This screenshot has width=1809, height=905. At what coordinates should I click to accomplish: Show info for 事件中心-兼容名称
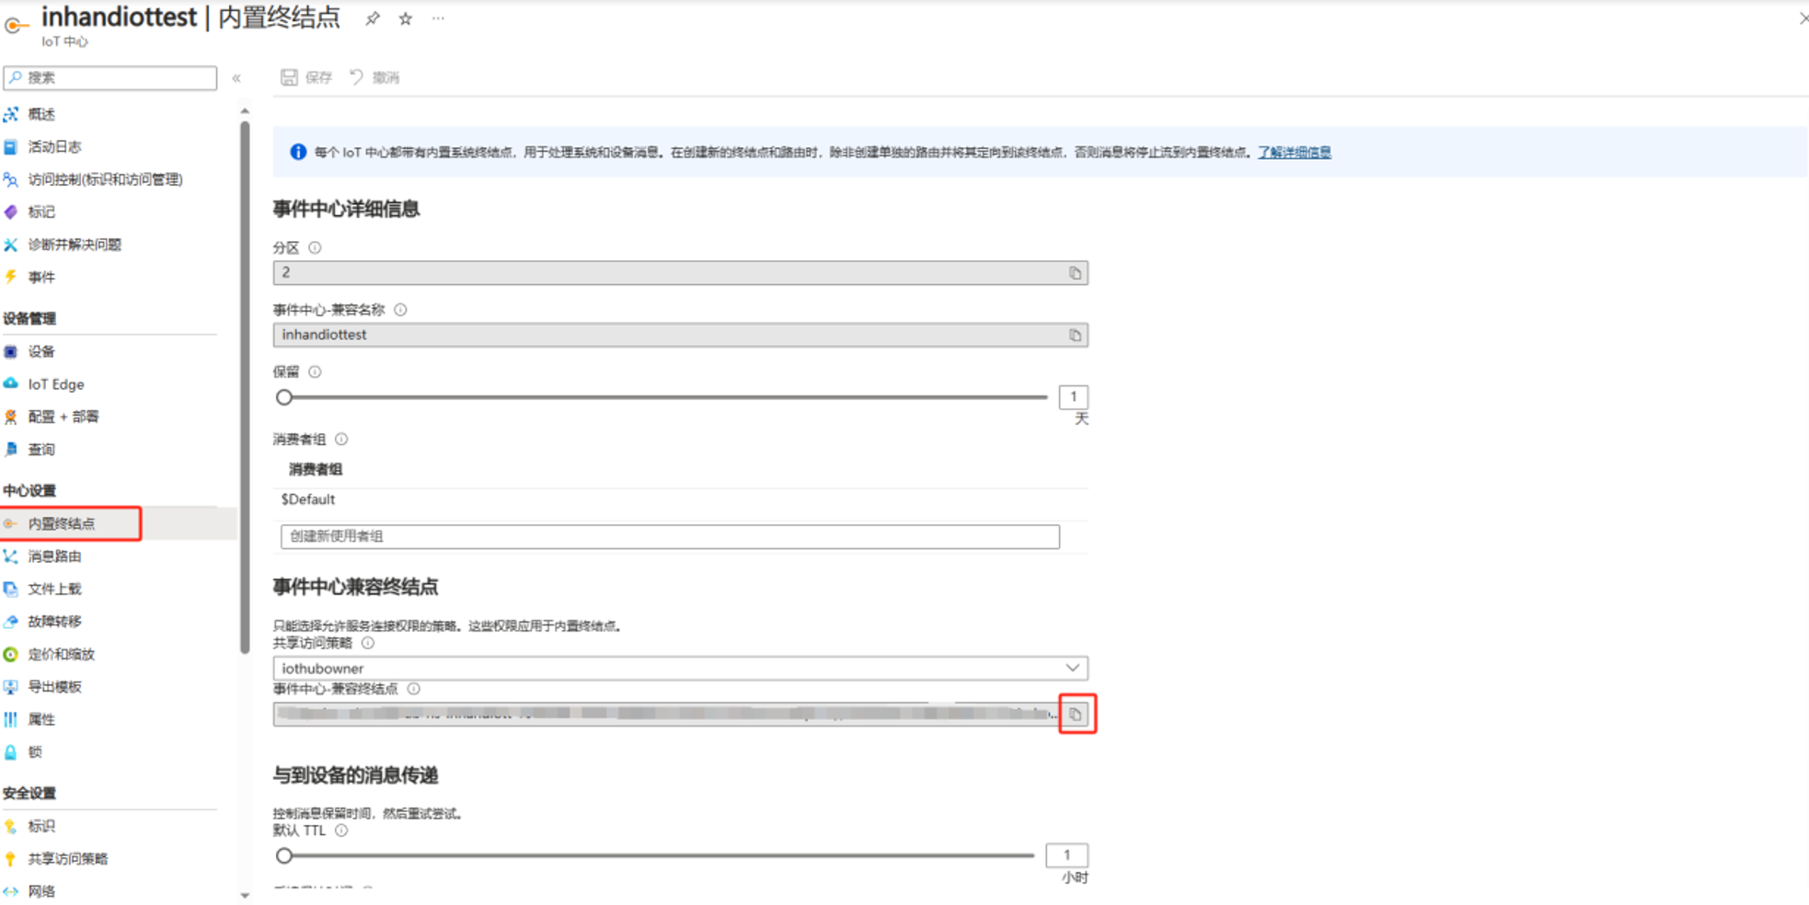[x=400, y=310]
